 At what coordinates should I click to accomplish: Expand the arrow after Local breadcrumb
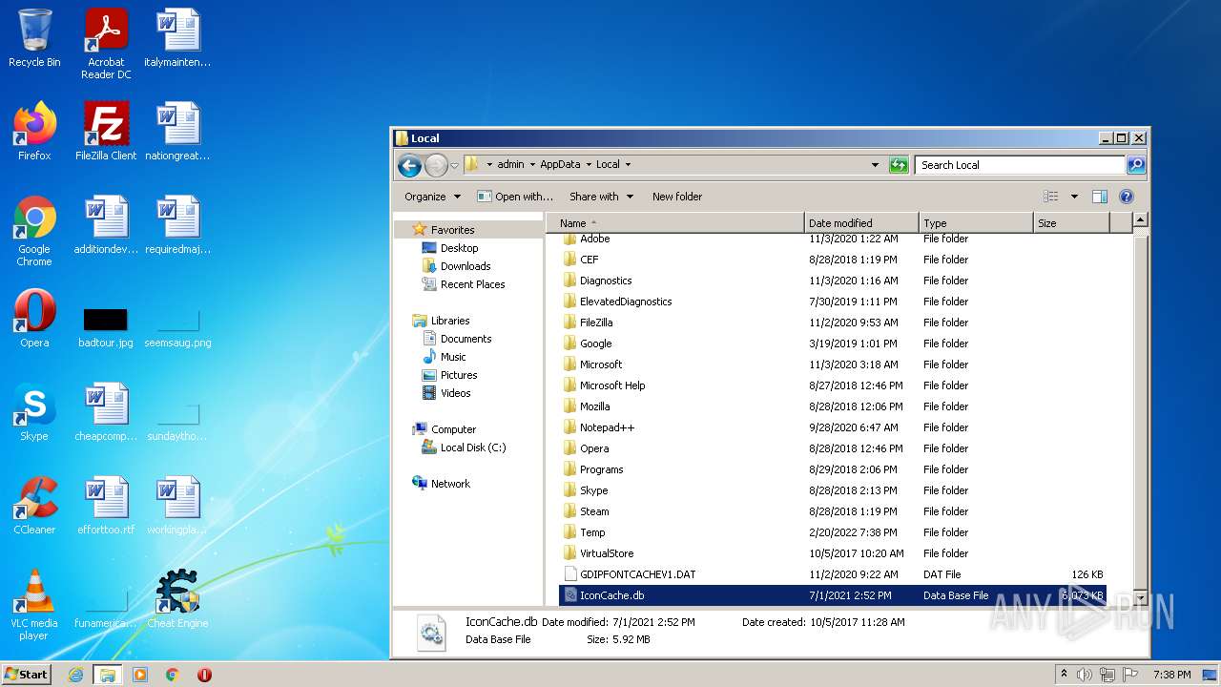(x=628, y=164)
